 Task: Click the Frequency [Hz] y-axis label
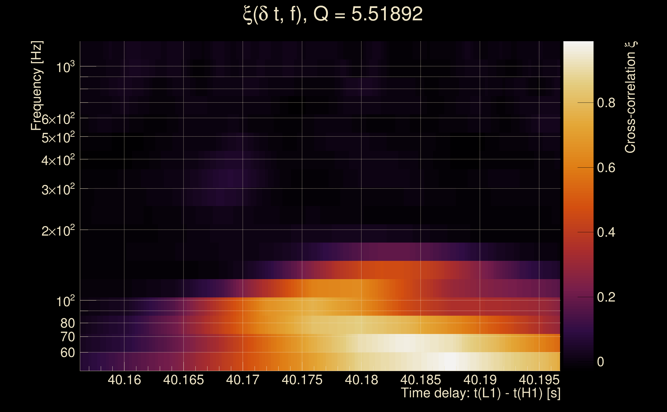pos(37,85)
